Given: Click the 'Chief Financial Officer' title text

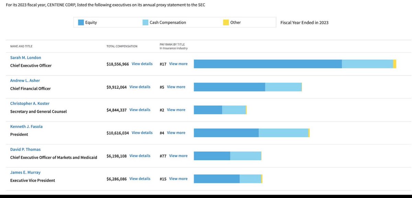Looking at the screenshot, I should click(31, 89).
